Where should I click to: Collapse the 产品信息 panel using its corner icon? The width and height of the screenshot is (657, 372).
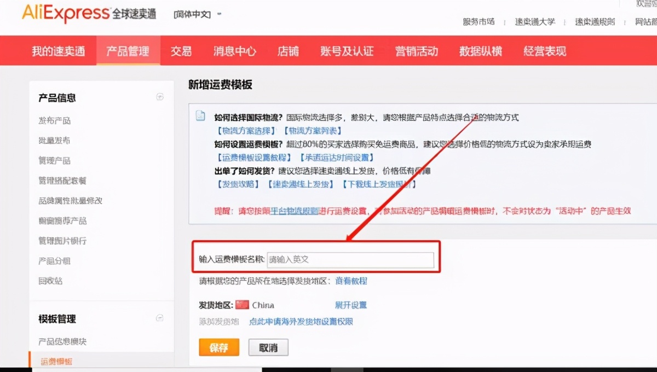160,96
